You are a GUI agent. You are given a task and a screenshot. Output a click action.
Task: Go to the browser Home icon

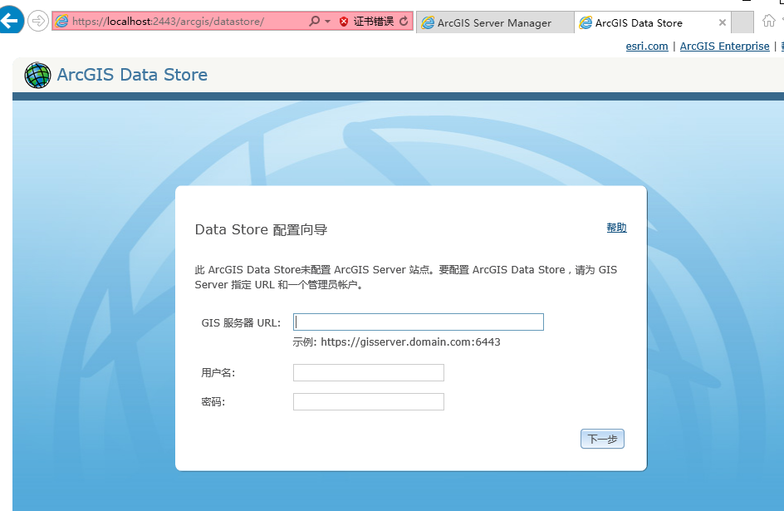[769, 21]
